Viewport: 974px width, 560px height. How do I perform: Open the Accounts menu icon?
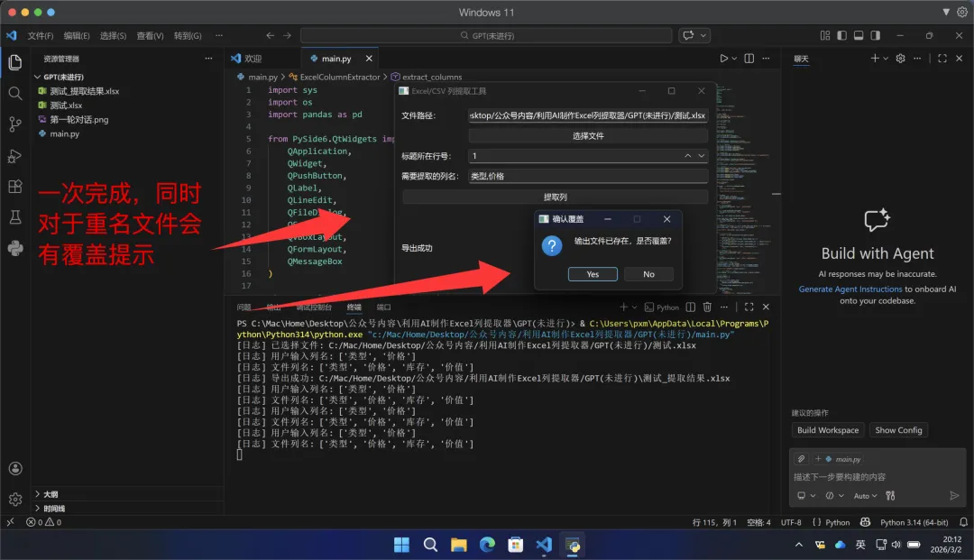[x=15, y=469]
